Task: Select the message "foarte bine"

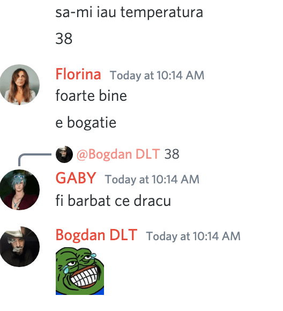Action: [x=91, y=96]
